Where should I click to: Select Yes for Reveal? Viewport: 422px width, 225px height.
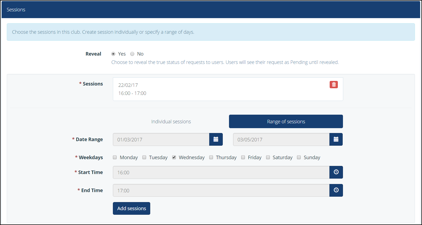pyautogui.click(x=113, y=54)
